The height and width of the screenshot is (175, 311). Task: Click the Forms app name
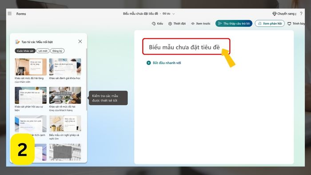[x=21, y=14]
